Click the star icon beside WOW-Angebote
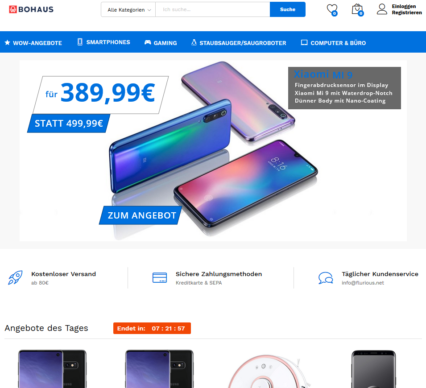426x388 pixels. [x=7, y=43]
